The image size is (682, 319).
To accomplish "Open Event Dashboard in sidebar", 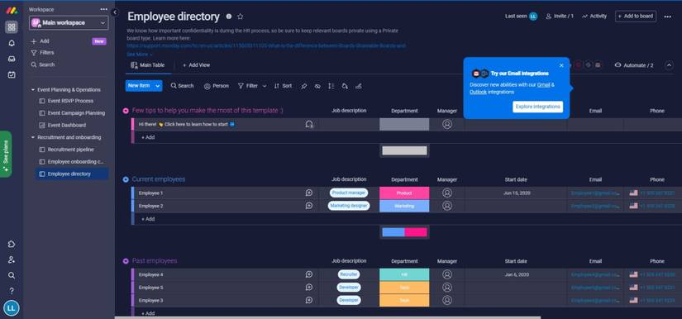I will (x=67, y=125).
